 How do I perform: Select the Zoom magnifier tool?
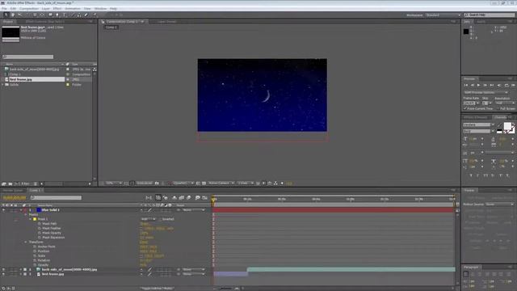tap(19, 15)
